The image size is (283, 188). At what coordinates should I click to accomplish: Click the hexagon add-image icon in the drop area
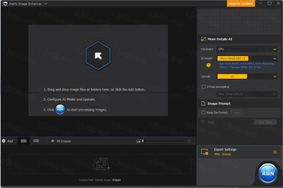pyautogui.click(x=98, y=56)
